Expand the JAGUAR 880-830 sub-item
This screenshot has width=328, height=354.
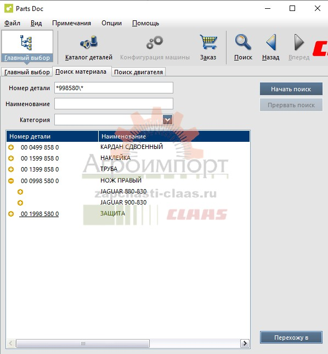pos(20,192)
